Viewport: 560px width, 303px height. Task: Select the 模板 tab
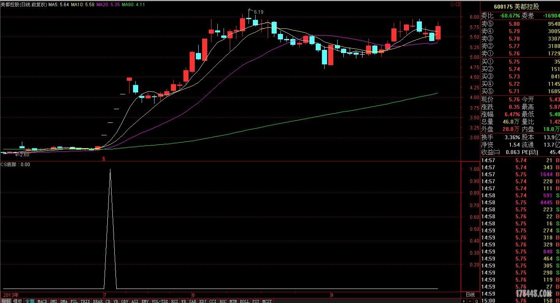point(18,301)
